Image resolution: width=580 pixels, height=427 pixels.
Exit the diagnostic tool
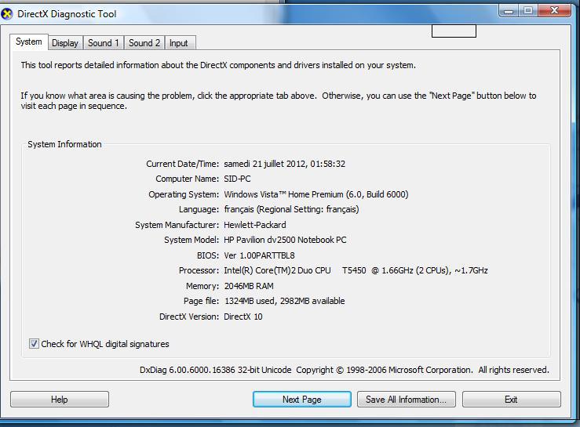[511, 400]
